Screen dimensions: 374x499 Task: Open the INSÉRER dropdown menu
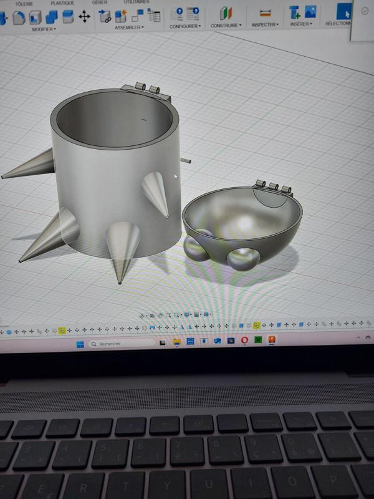(301, 24)
